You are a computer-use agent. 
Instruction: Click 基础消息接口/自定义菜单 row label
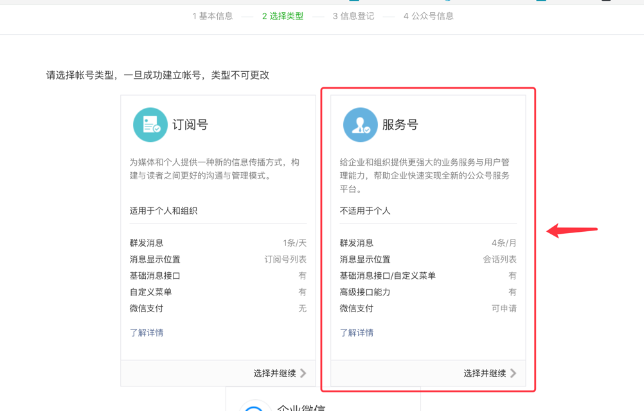388,275
